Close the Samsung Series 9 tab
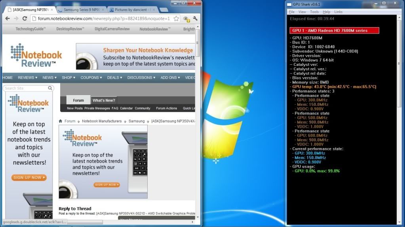 pos(103,10)
